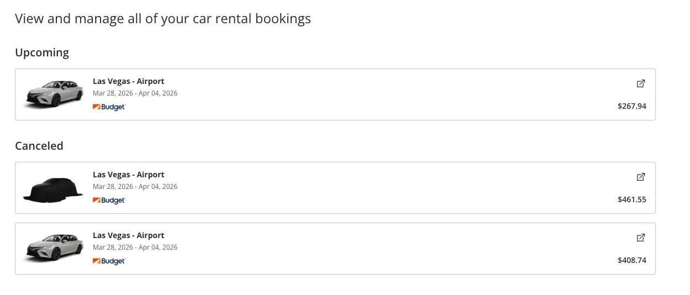Click the $408.74 price
Image resolution: width=690 pixels, height=295 pixels.
coord(632,260)
